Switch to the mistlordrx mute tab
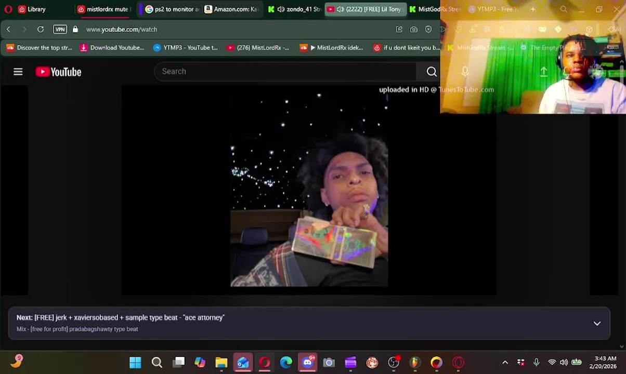The height and width of the screenshot is (374, 626). tap(103, 9)
